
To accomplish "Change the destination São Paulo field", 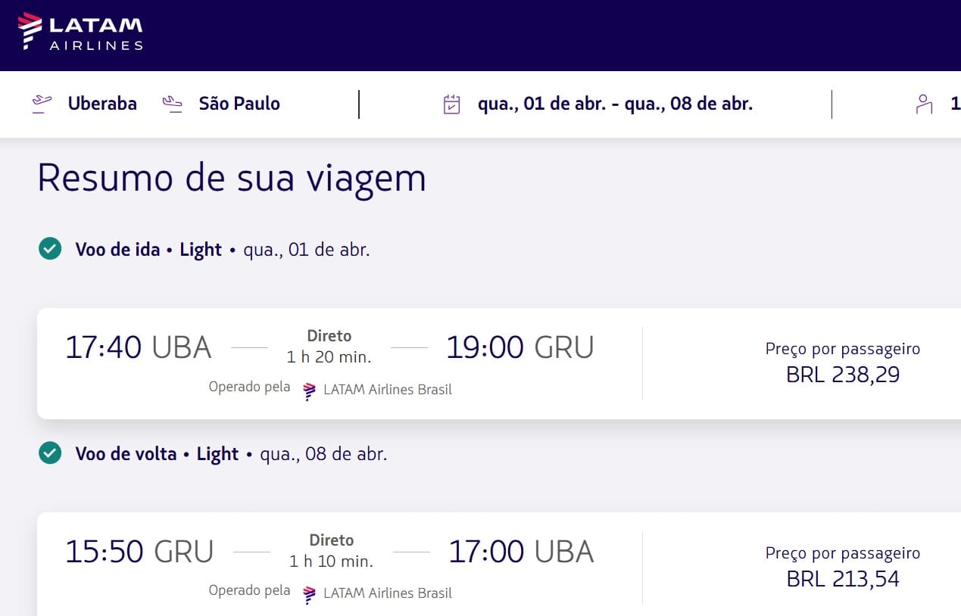I will point(239,104).
